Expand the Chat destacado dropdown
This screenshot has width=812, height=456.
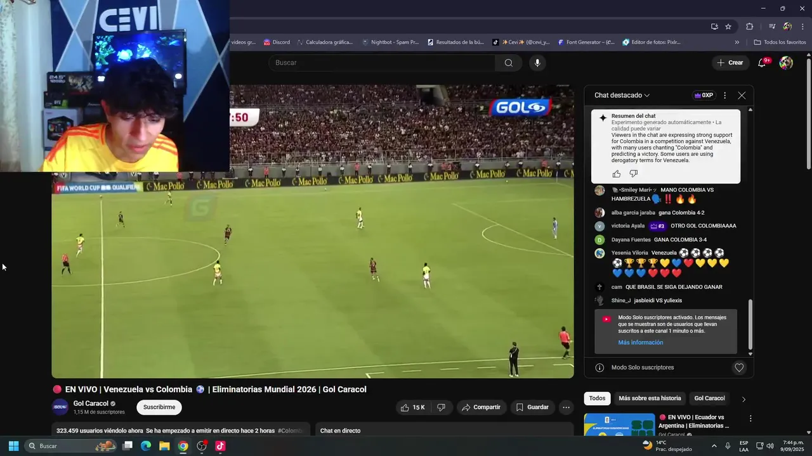click(x=622, y=96)
